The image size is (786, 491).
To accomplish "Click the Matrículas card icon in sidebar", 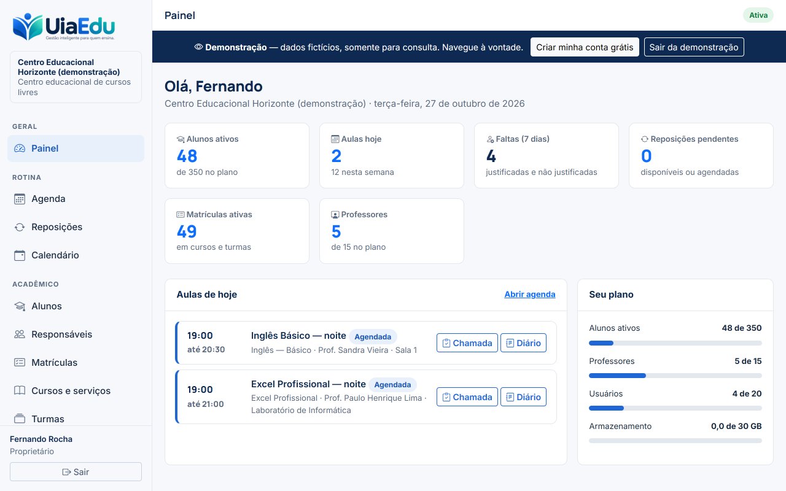I will [x=20, y=363].
